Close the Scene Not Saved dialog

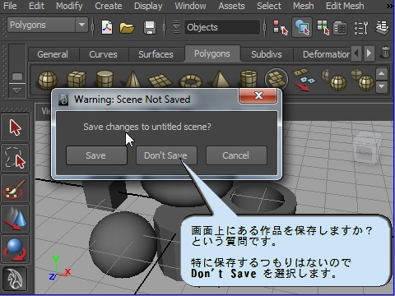(x=258, y=95)
